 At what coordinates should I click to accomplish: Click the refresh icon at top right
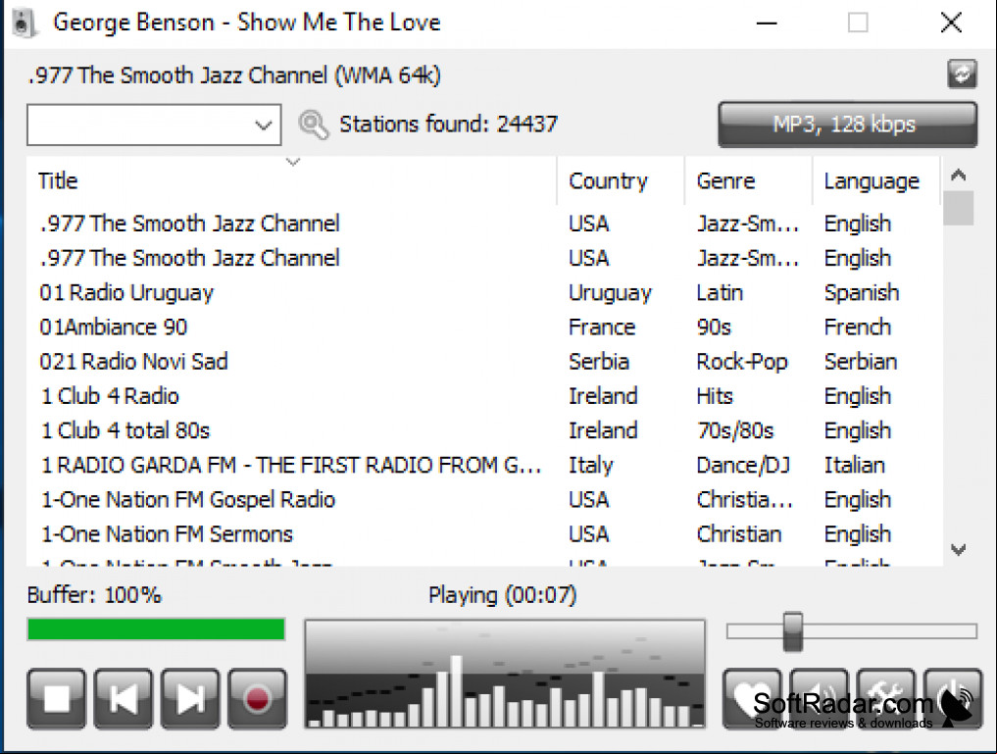962,74
